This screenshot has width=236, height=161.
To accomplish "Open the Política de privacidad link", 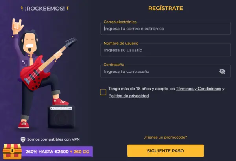I will pyautogui.click(x=129, y=96).
